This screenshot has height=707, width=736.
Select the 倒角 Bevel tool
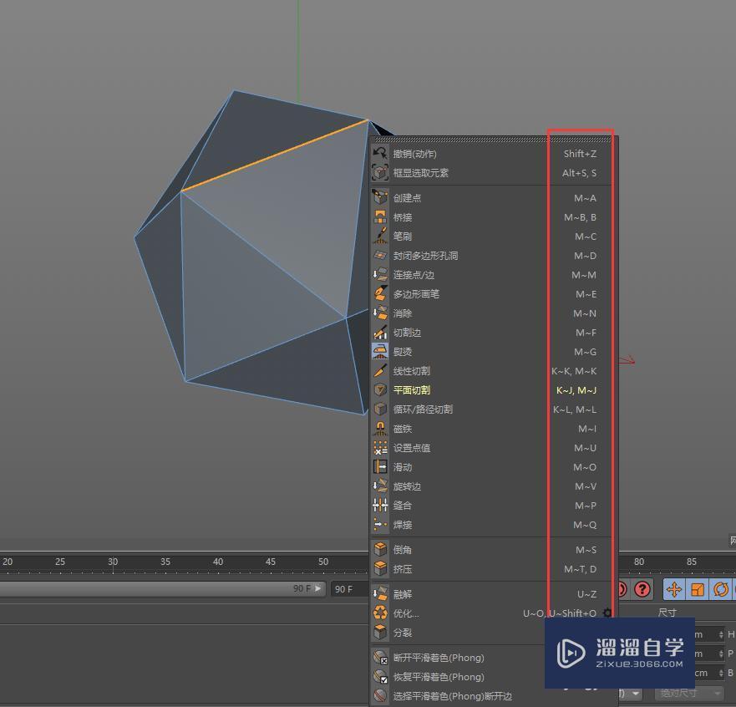[x=403, y=550]
